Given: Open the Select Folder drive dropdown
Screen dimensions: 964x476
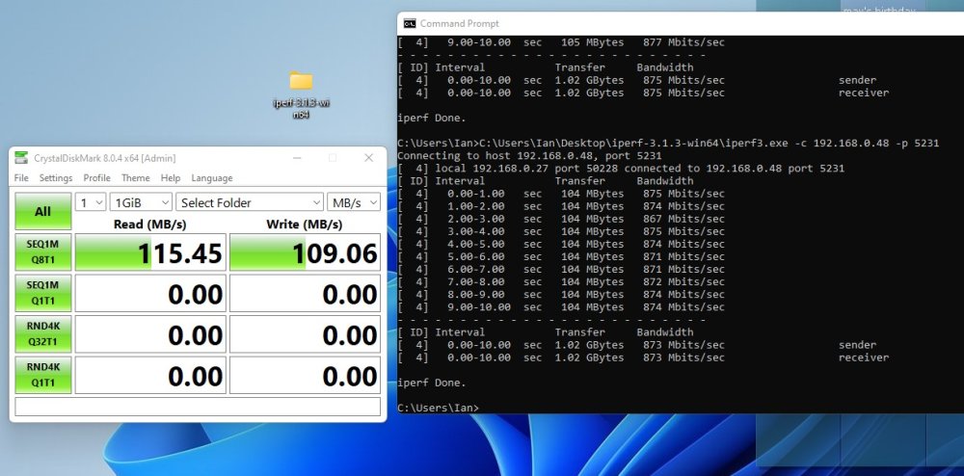Looking at the screenshot, I should pyautogui.click(x=250, y=202).
